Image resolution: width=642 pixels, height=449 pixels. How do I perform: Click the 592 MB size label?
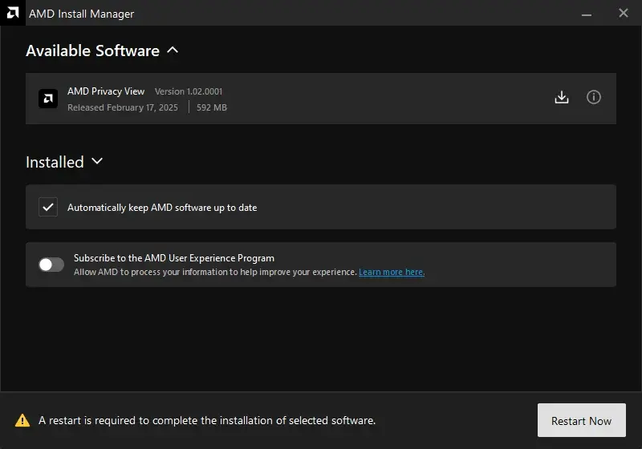click(212, 107)
